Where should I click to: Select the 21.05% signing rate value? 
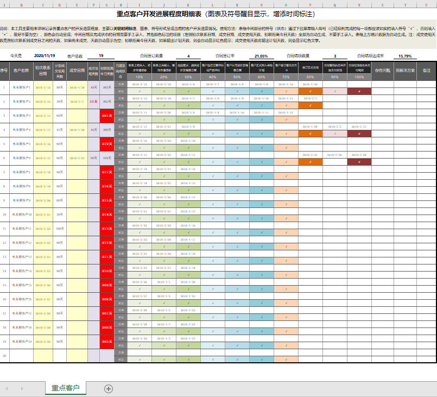261,56
